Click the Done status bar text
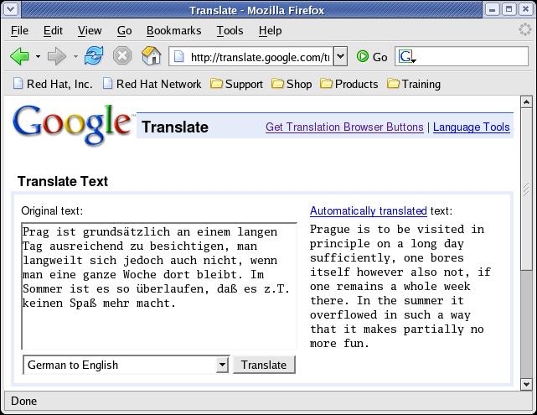The image size is (537, 415). click(23, 401)
